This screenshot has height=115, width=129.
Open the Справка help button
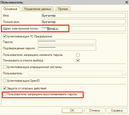tap(117, 111)
